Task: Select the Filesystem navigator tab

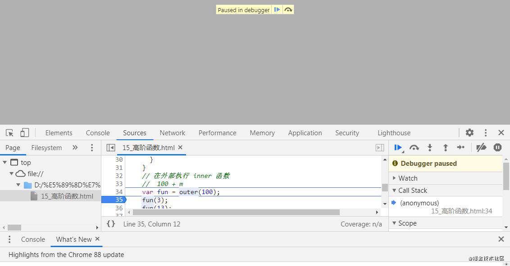Action: point(46,148)
